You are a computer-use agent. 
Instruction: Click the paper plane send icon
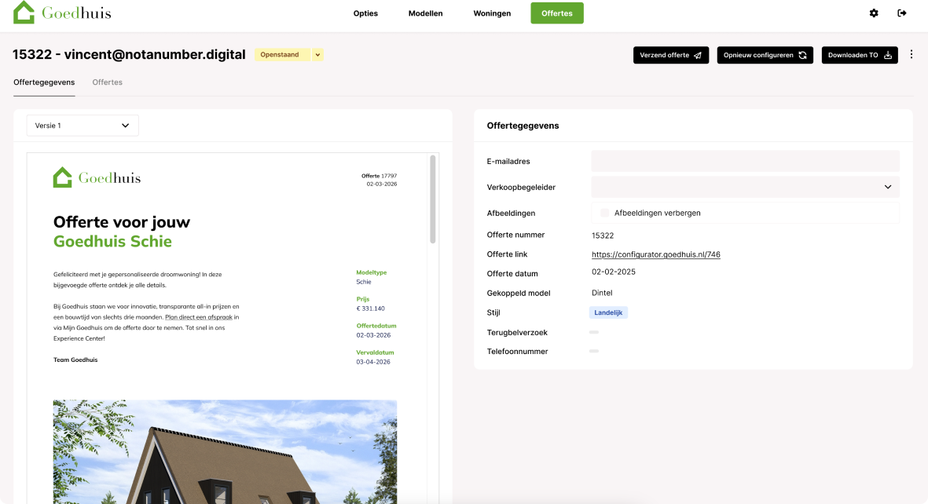pyautogui.click(x=698, y=55)
